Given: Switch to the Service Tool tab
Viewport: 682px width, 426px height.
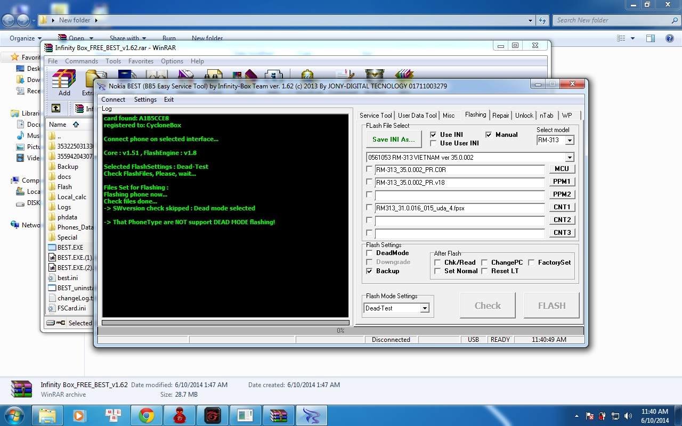Looking at the screenshot, I should pos(376,116).
